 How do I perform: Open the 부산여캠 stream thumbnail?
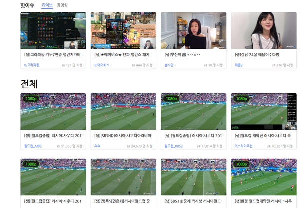pyautogui.click(x=194, y=31)
